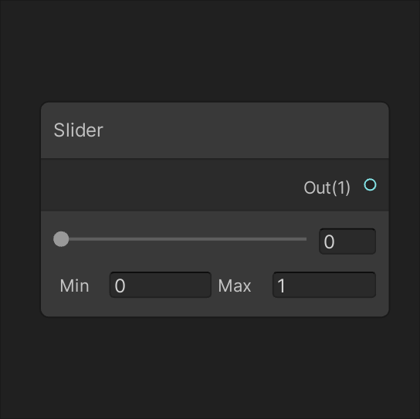Click into the Max value input field

pos(324,285)
